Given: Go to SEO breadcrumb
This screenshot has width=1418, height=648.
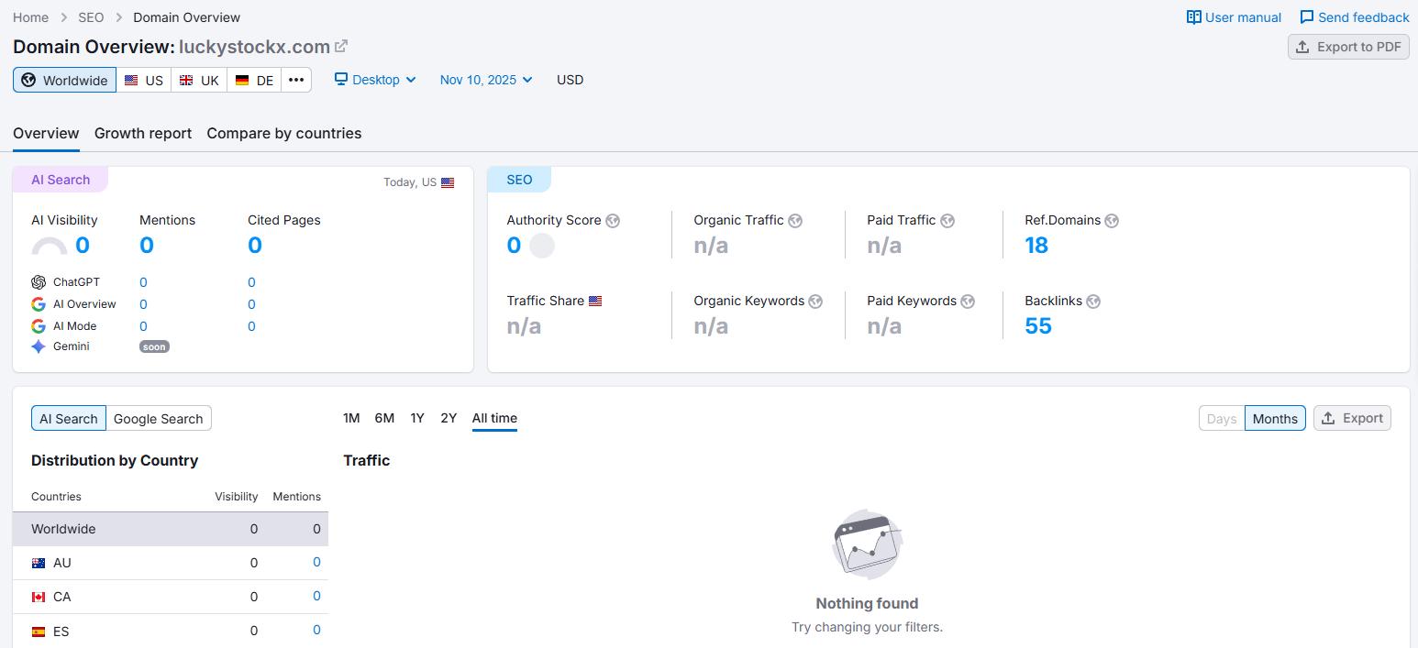Looking at the screenshot, I should (x=91, y=17).
